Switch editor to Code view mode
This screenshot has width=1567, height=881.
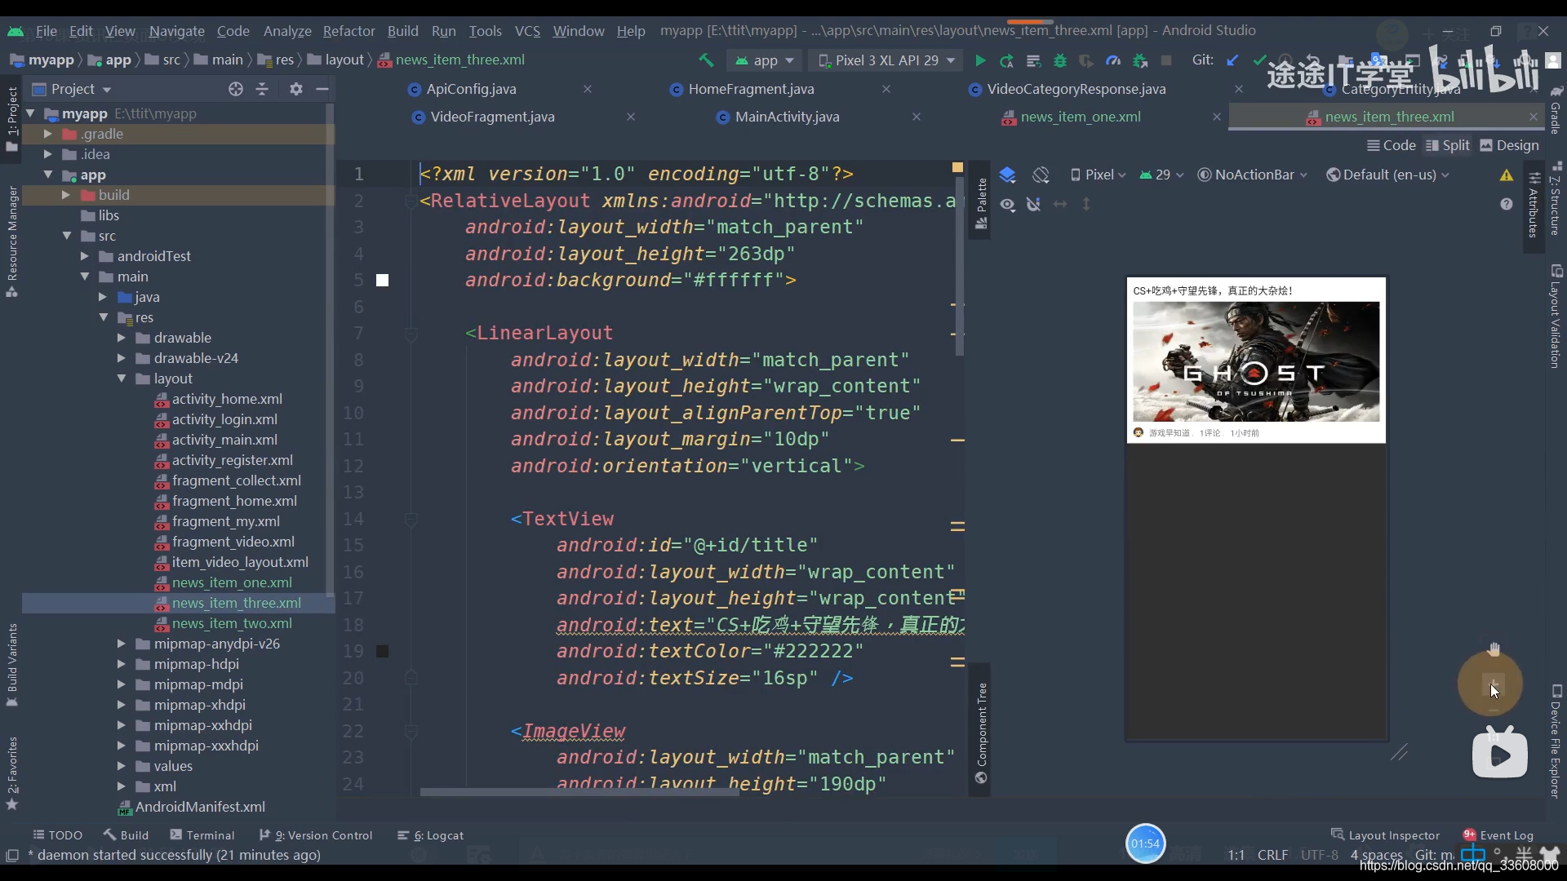click(x=1391, y=145)
